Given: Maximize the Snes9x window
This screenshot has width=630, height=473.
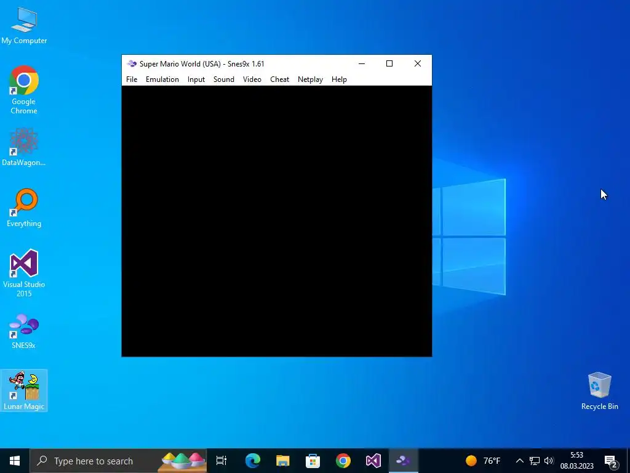Looking at the screenshot, I should 389,63.
